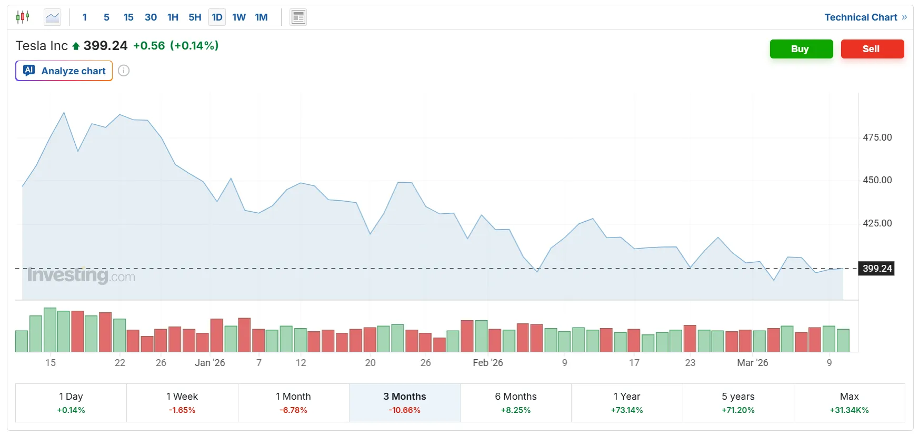
Task: Select the Max range tab
Action: tap(849, 403)
